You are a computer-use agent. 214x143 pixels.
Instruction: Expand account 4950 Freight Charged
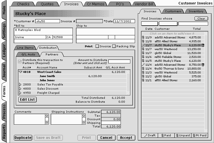(20, 93)
